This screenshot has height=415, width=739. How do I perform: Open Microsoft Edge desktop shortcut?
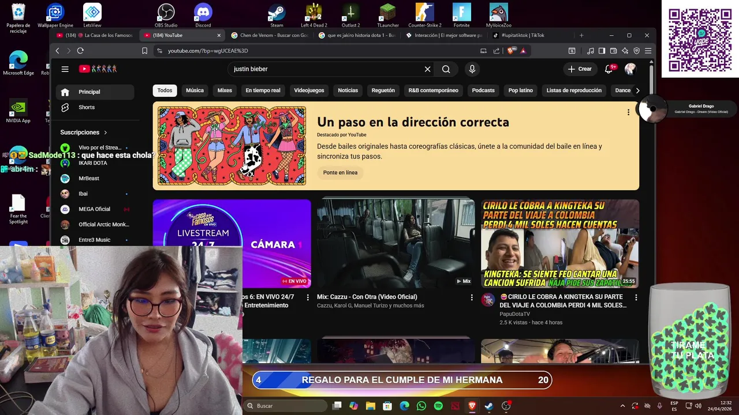18,63
